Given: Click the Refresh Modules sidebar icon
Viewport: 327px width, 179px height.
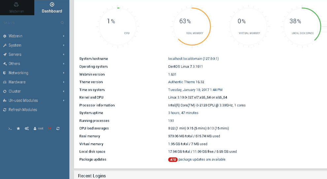Looking at the screenshot, I should pos(5,110).
